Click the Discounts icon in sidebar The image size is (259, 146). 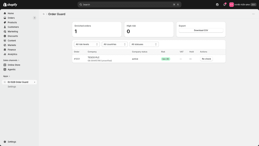[x=5, y=36]
